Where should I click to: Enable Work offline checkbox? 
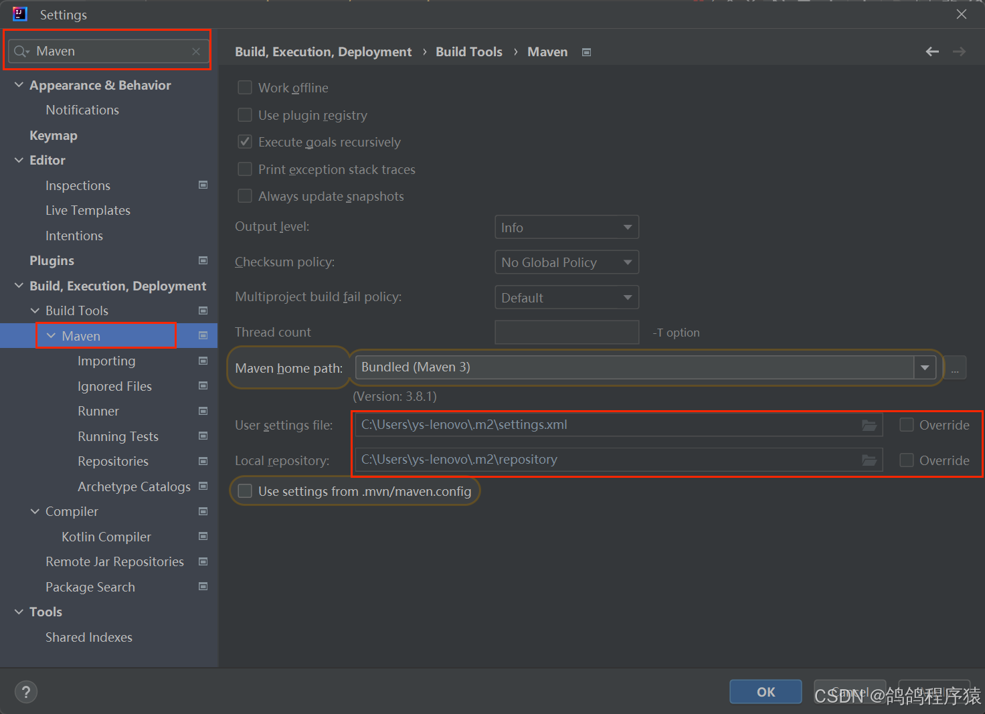click(x=245, y=88)
